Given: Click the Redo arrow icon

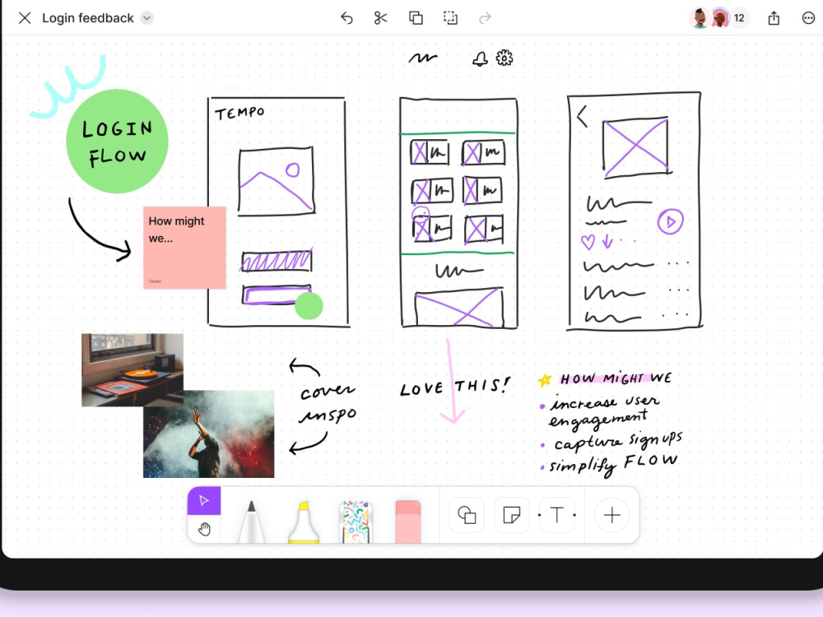Looking at the screenshot, I should pyautogui.click(x=485, y=18).
